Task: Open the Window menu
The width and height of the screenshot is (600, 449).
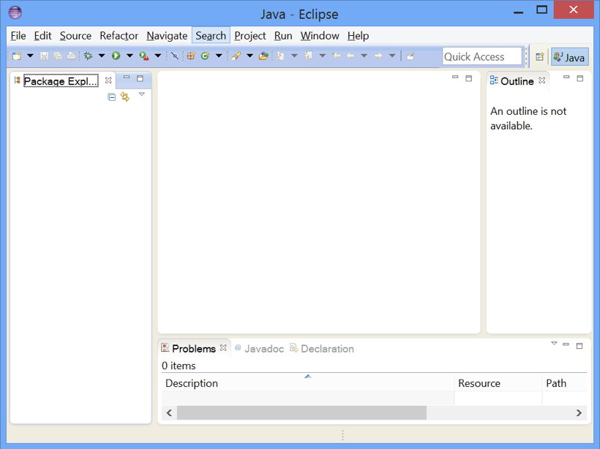Action: tap(320, 36)
